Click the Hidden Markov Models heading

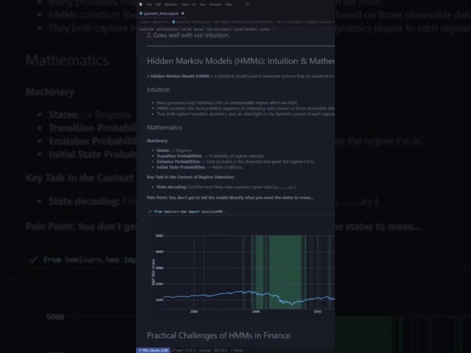pyautogui.click(x=241, y=61)
